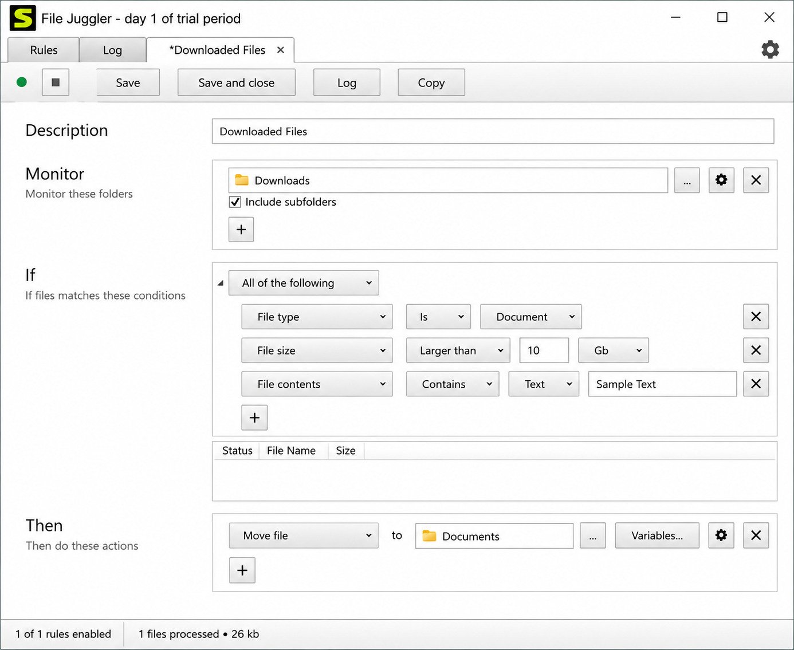Sort by Status column header

237,451
